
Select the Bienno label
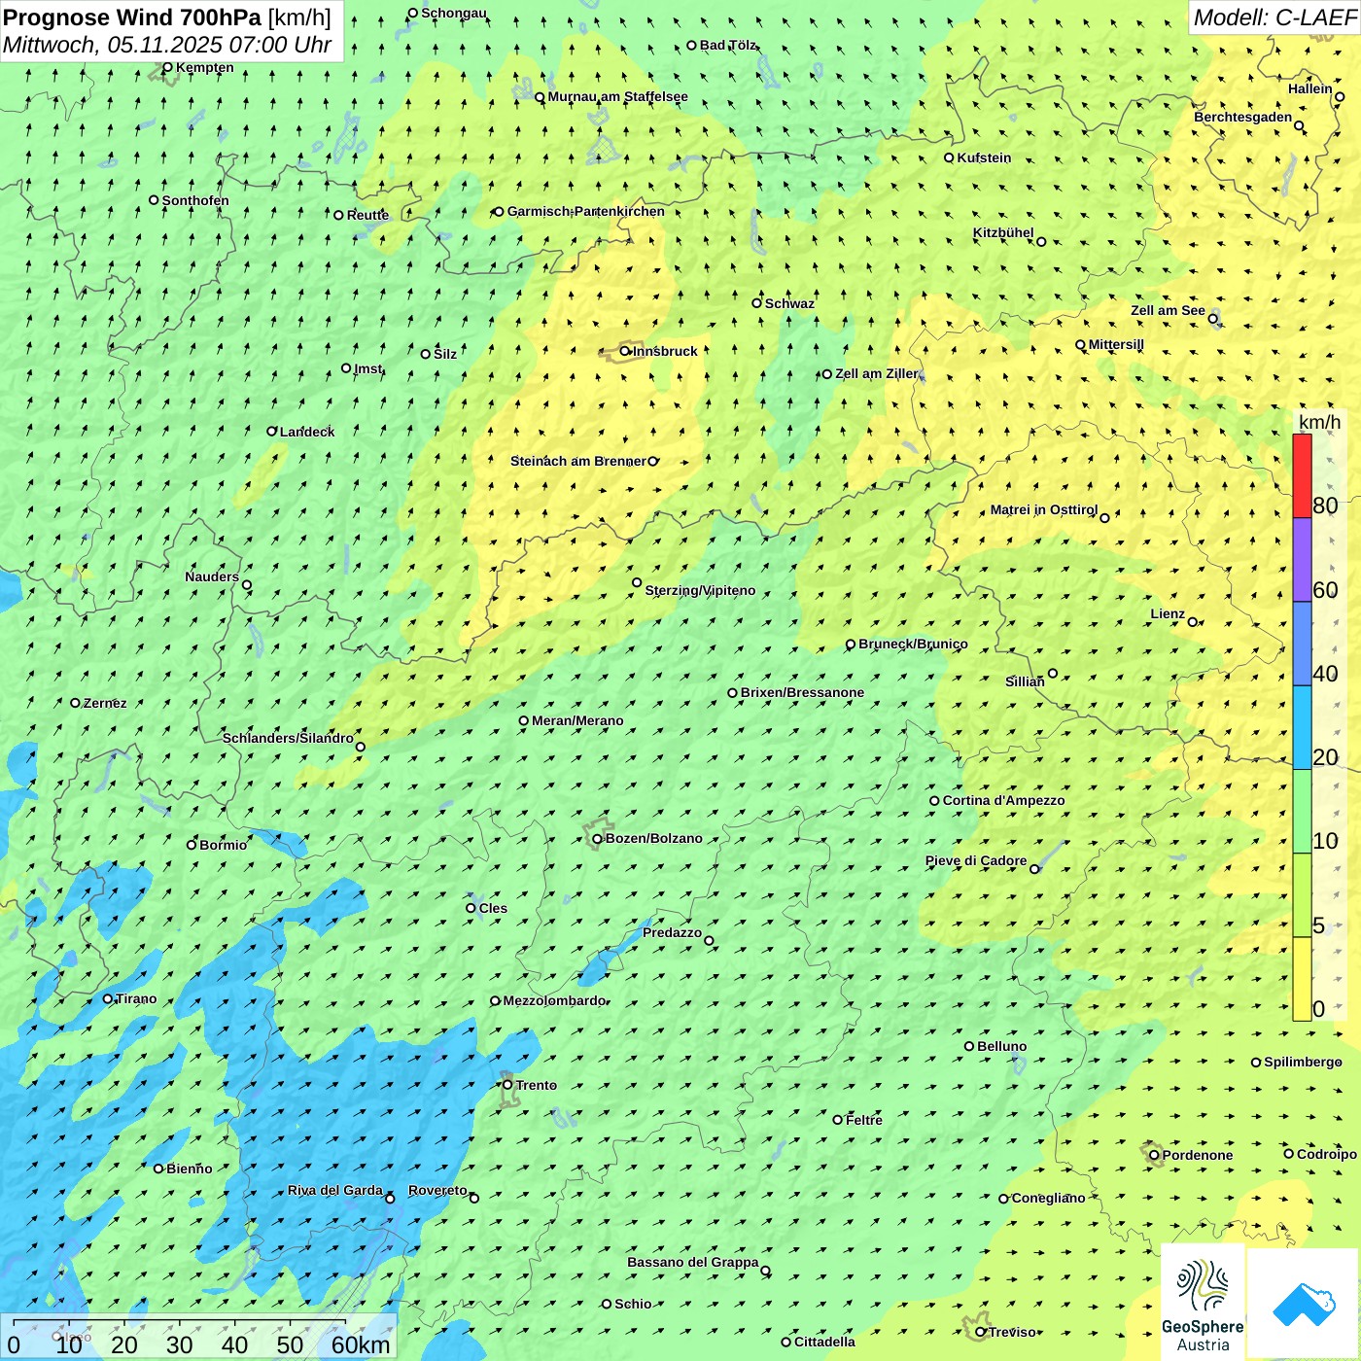point(189,1169)
